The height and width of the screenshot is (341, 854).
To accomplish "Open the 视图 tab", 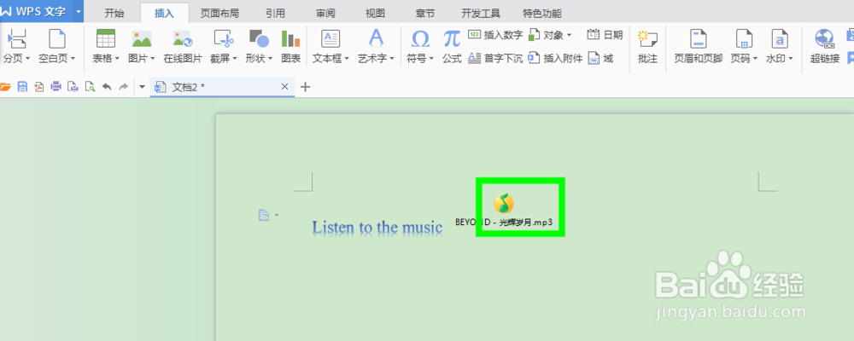I will (x=376, y=14).
